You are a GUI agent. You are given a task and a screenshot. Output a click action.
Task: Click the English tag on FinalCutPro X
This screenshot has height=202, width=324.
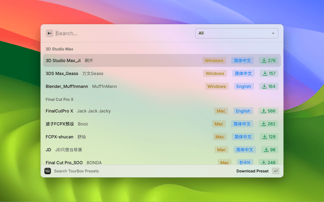[x=243, y=111]
